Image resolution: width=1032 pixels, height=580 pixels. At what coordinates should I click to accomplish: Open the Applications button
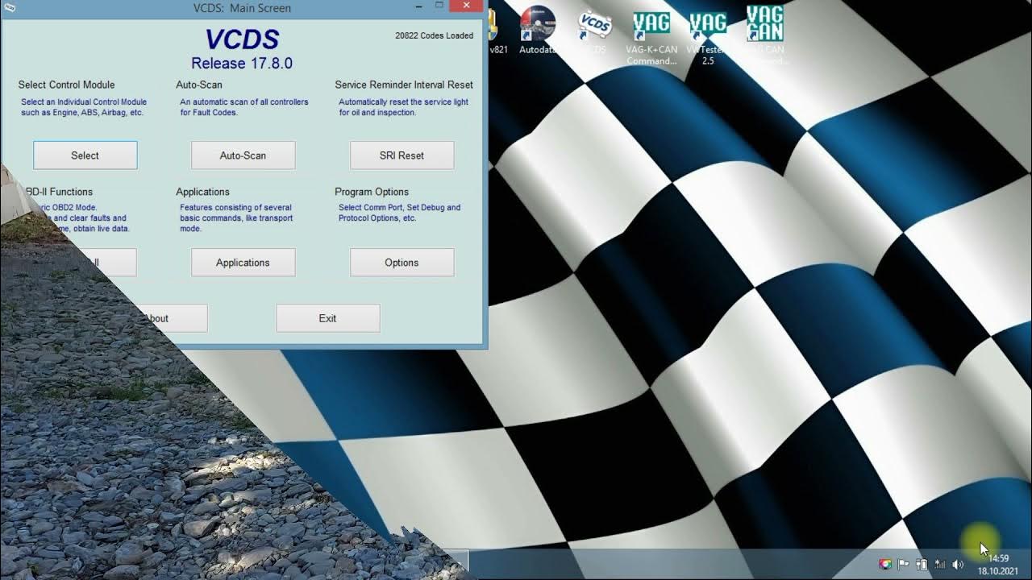click(243, 263)
